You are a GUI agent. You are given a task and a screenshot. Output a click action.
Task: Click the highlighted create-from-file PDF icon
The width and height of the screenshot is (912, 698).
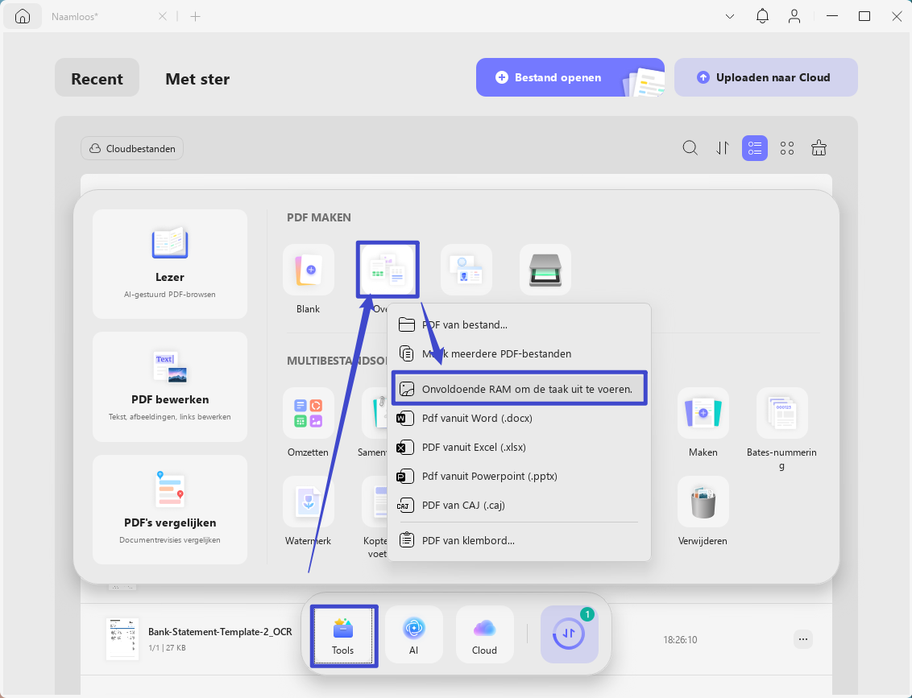pos(388,270)
